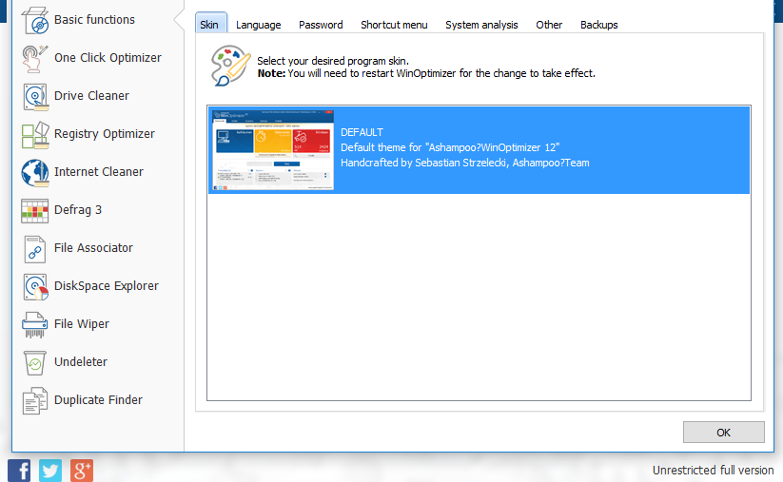Open Registry Optimizer label

tap(105, 134)
